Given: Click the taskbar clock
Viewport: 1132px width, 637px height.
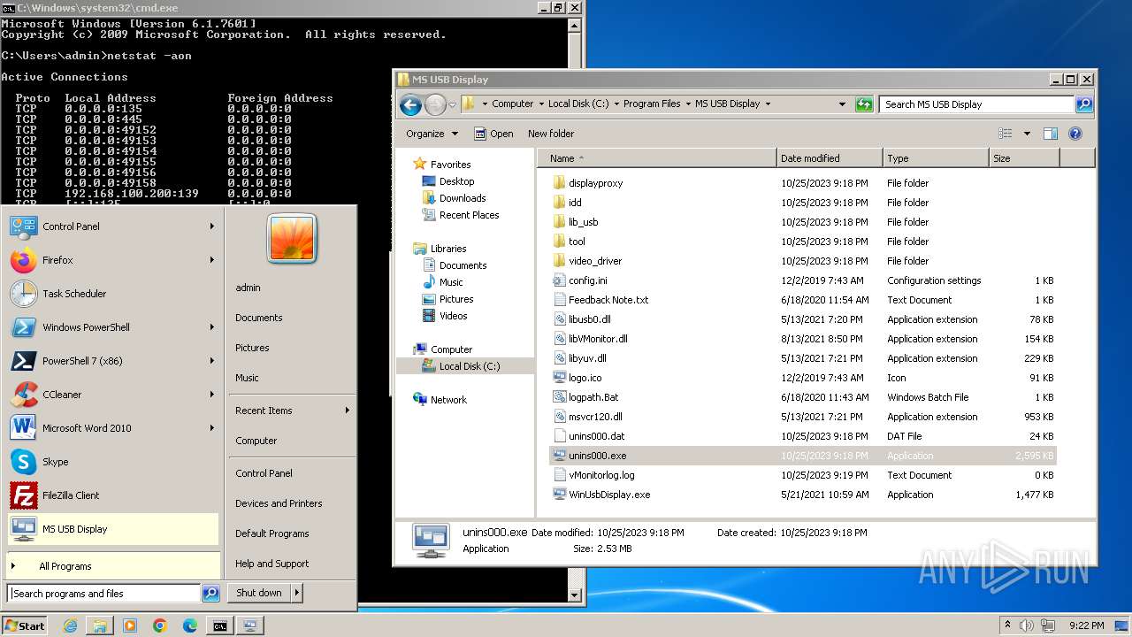Looking at the screenshot, I should click(x=1086, y=625).
